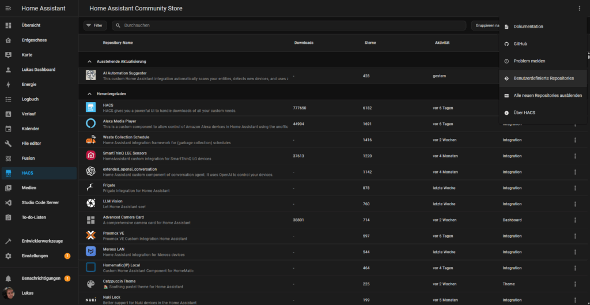This screenshot has height=305, width=590.
Task: Click the Advanced Camera Card icon
Action: [x=90, y=220]
